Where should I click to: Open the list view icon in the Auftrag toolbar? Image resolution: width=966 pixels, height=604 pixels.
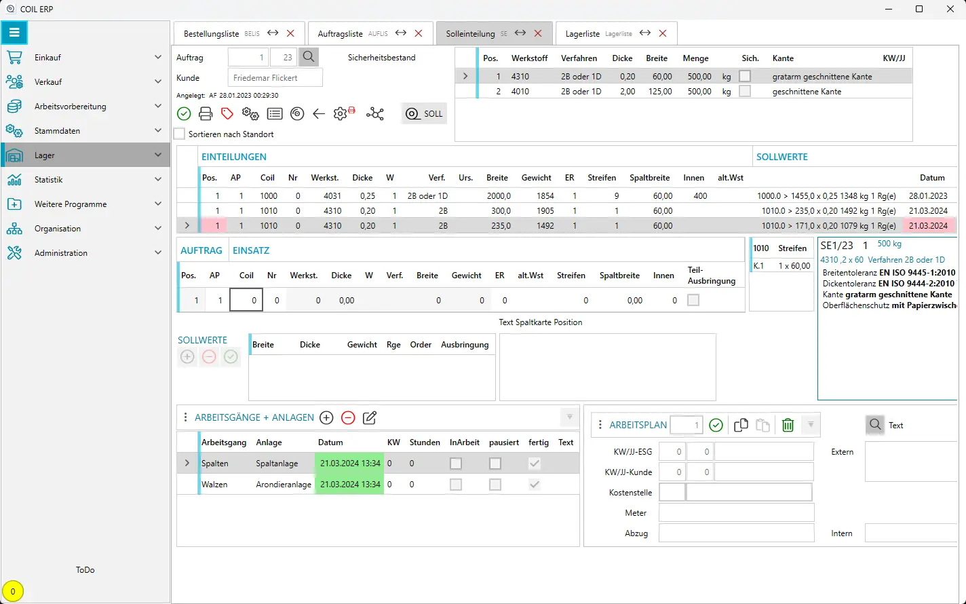(273, 113)
